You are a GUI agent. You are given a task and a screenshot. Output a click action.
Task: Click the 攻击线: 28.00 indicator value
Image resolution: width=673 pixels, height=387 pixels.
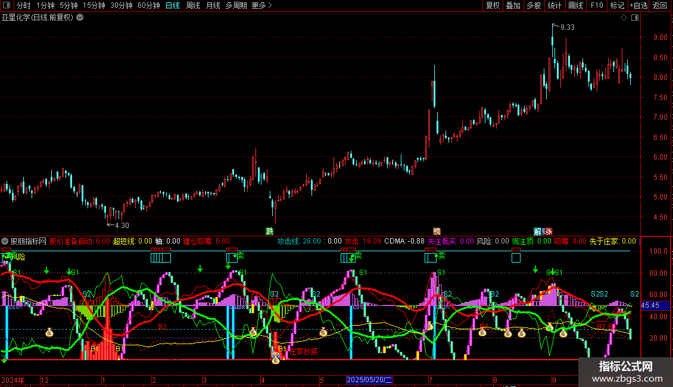coord(299,241)
